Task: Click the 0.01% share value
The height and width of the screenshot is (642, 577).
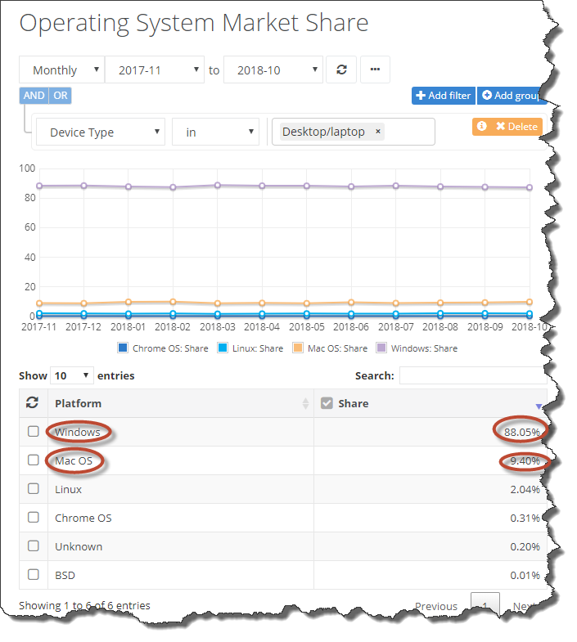Action: (x=525, y=575)
